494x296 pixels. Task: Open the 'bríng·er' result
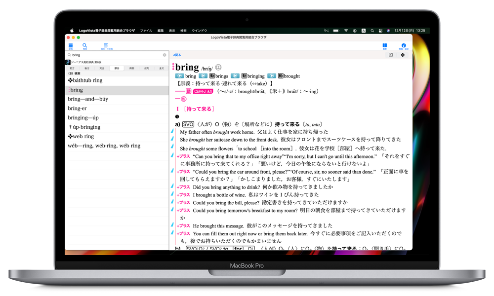click(x=117, y=109)
